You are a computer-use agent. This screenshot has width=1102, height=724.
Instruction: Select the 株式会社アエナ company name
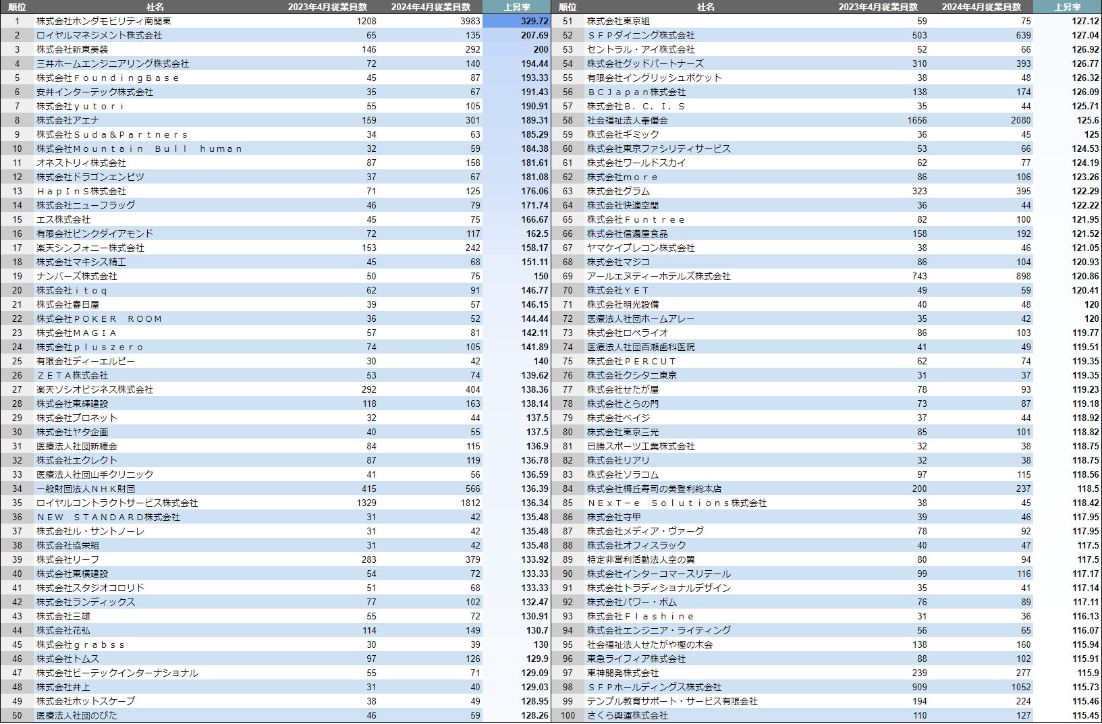[67, 120]
